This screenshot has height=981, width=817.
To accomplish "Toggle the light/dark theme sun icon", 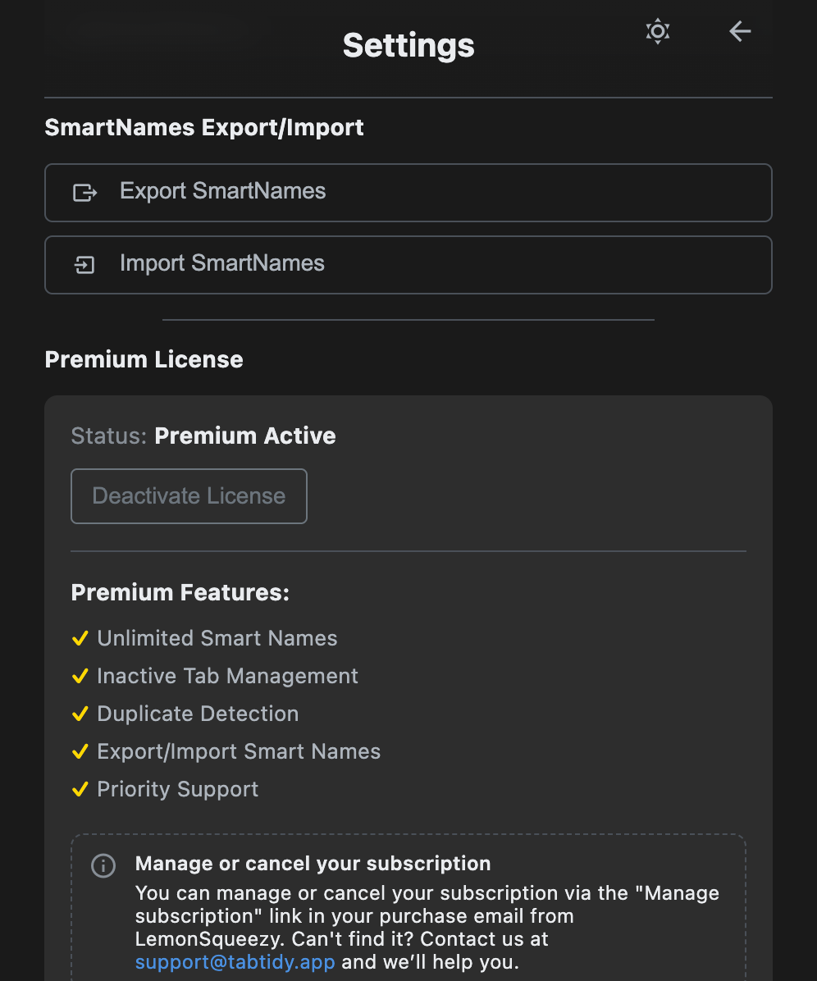I will (658, 32).
